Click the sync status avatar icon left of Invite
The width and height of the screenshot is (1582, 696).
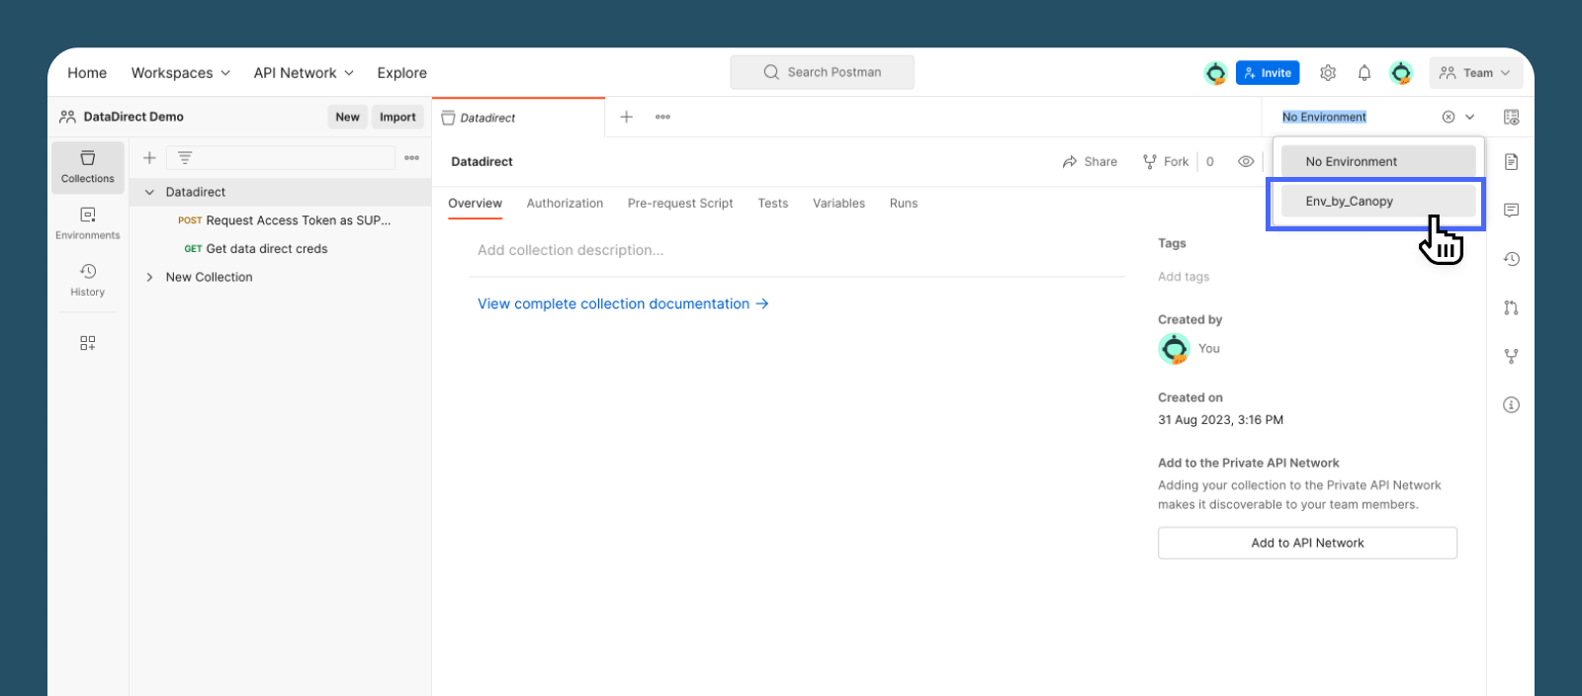click(1215, 73)
